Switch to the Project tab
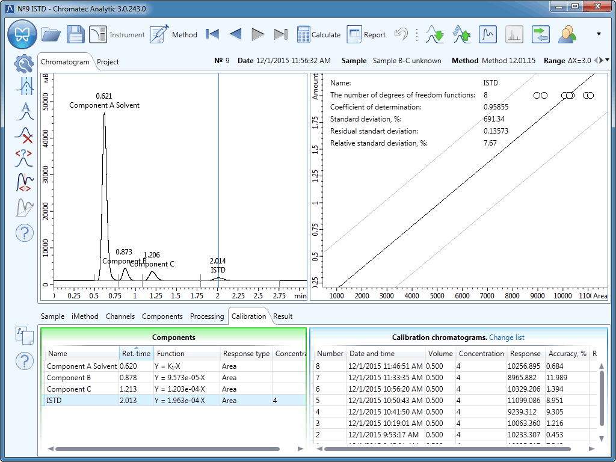 (108, 61)
